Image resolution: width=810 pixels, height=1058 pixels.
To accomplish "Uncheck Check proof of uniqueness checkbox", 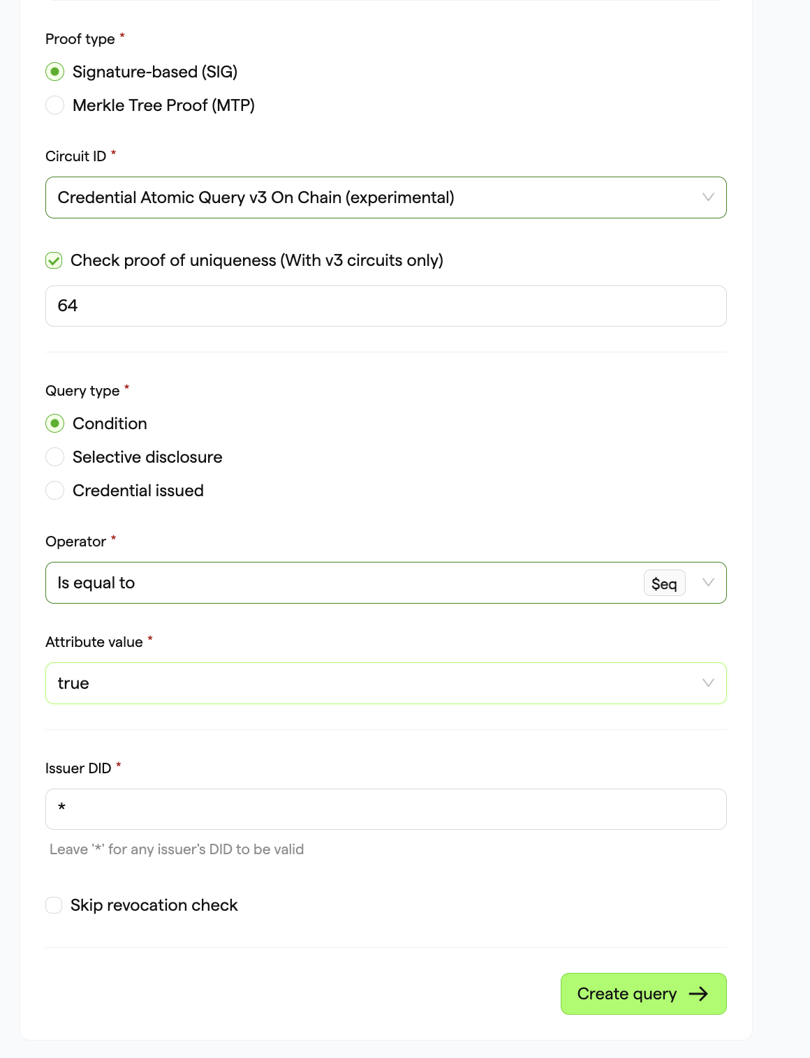I will (54, 260).
